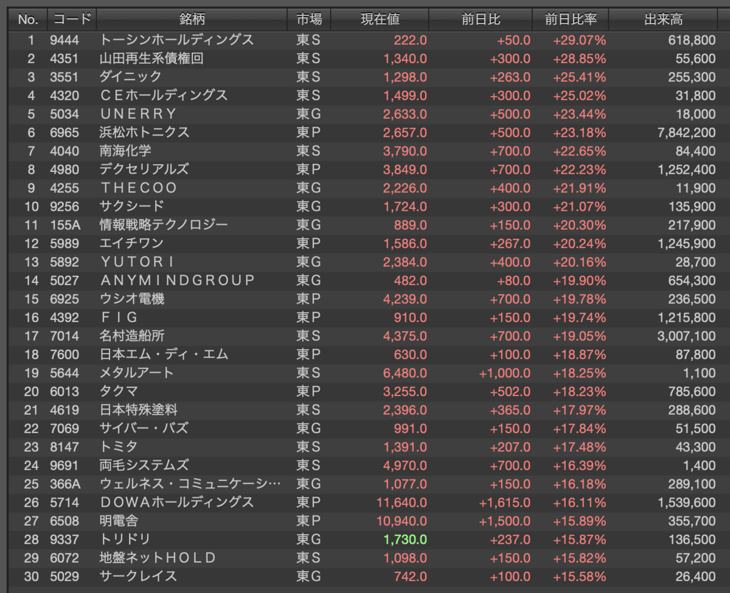Select ＵＮＥＲＲＹ stock name
The height and width of the screenshot is (593, 730).
tap(138, 114)
